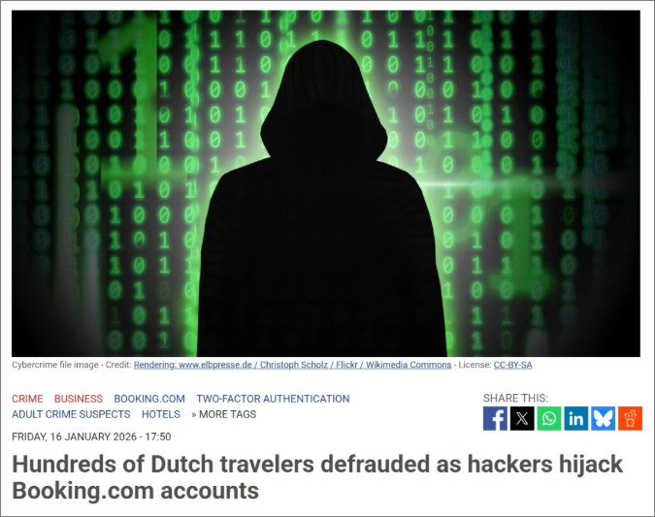Share article via WhatsApp icon
The image size is (655, 517).
549,418
